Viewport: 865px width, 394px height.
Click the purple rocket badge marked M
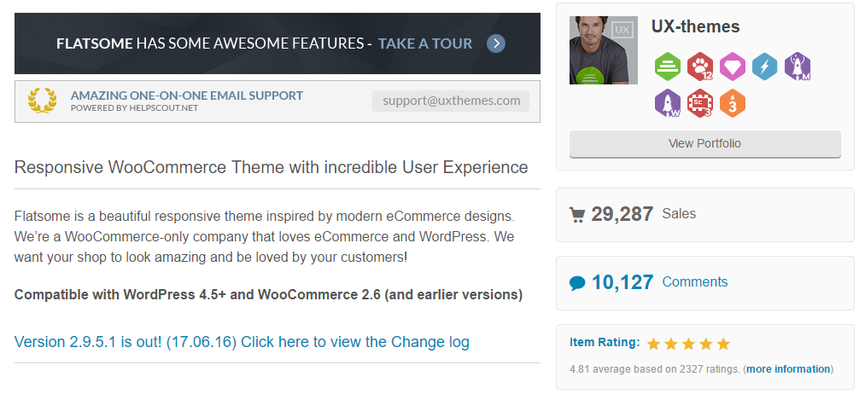(798, 67)
